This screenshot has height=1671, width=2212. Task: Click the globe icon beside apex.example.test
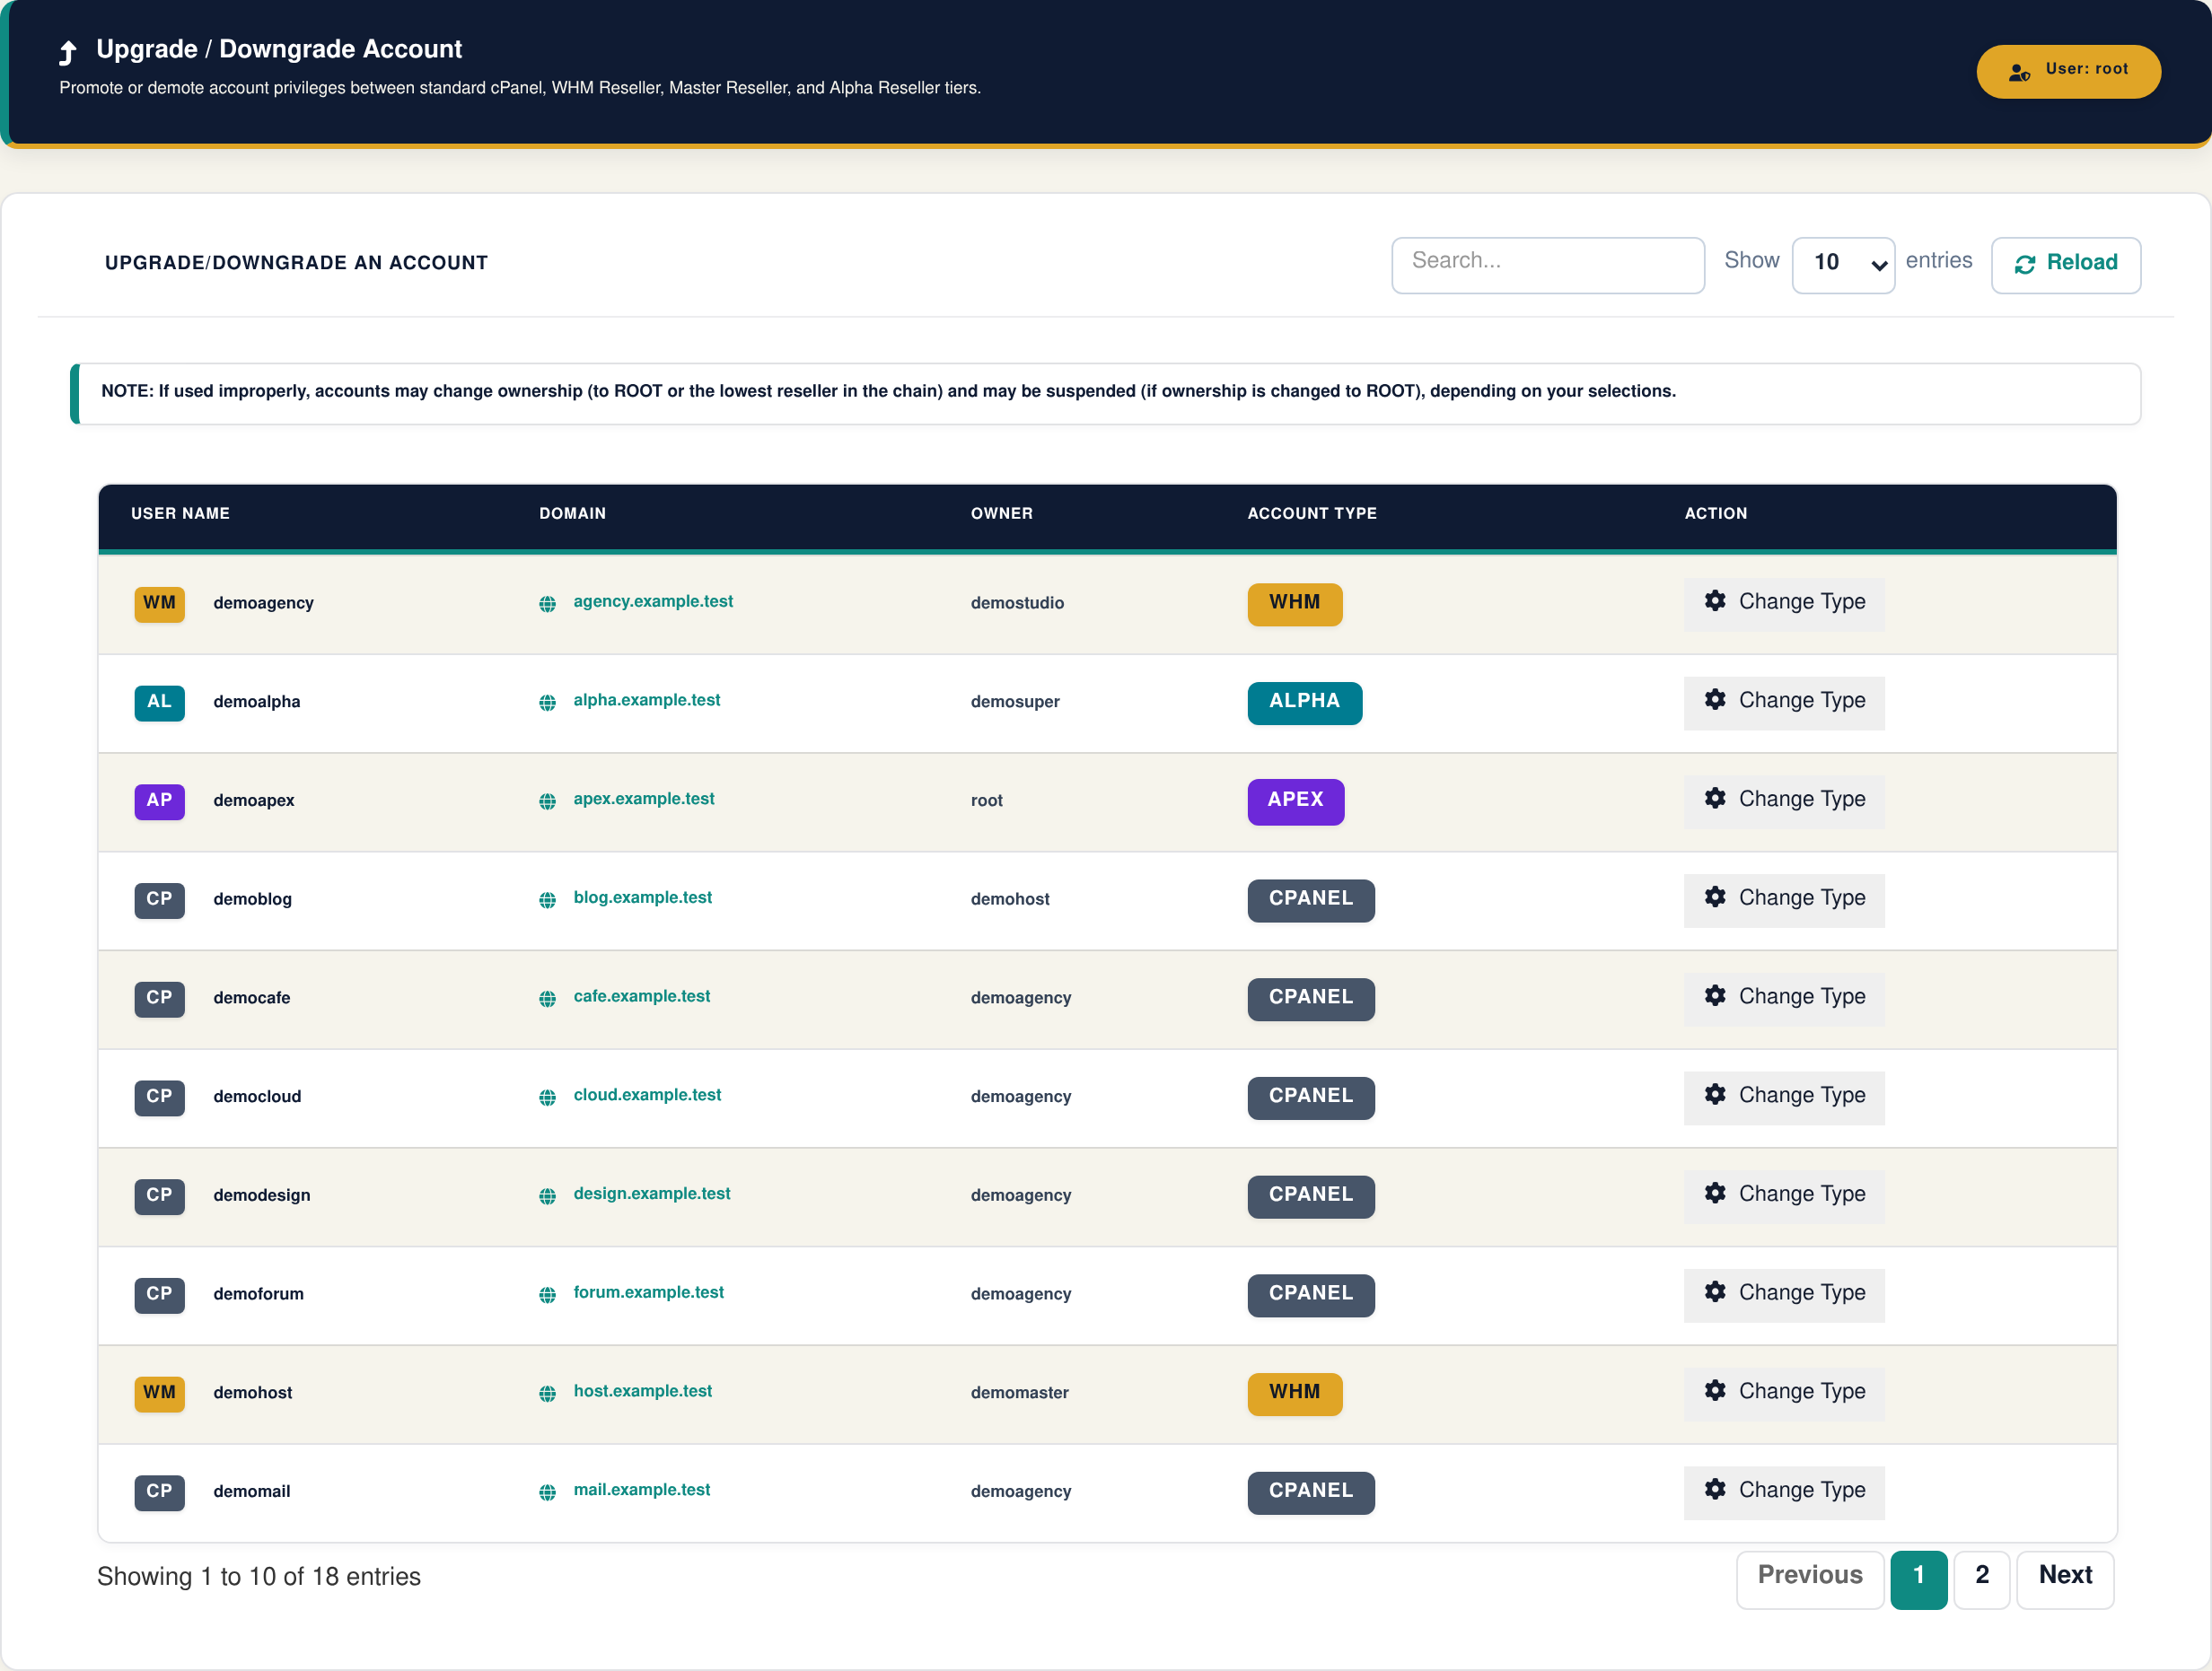point(547,801)
